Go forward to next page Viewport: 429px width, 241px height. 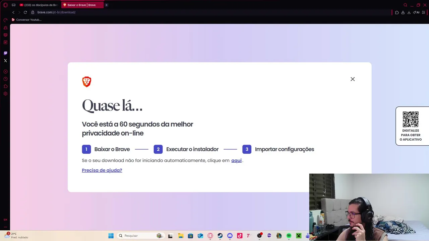19,12
